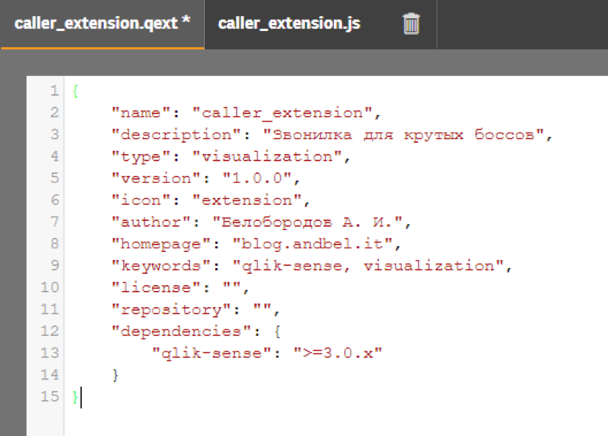This screenshot has width=608, height=436.
Task: Click the ">=3.0.x" qlik-sense version value
Action: [x=338, y=353]
